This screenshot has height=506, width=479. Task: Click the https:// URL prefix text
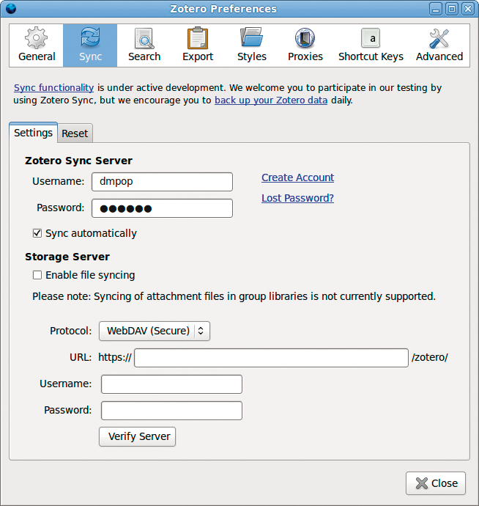115,357
